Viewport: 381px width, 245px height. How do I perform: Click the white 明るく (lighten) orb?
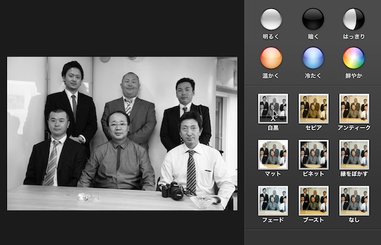[271, 19]
